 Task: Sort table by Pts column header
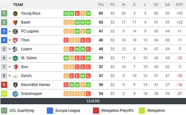(101, 5)
